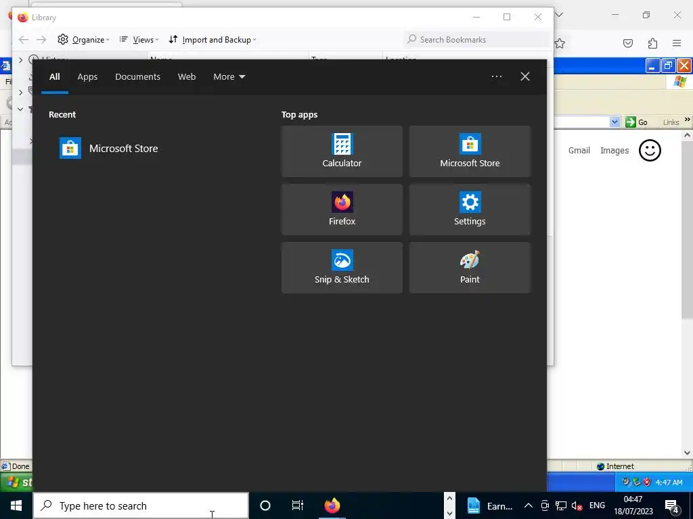This screenshot has width=693, height=519.
Task: Launch Firefox from Top apps
Action: pos(342,209)
